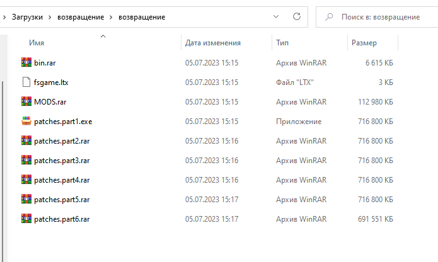Select the file name patches.part3.rar
The image size is (438, 262).
[62, 161]
